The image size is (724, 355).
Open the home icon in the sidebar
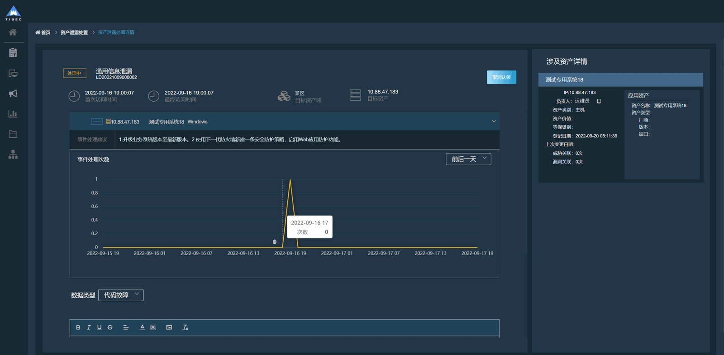[13, 32]
